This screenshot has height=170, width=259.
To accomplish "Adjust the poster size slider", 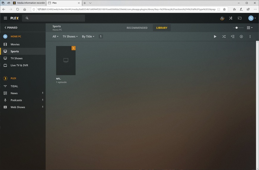I will pos(238,28).
